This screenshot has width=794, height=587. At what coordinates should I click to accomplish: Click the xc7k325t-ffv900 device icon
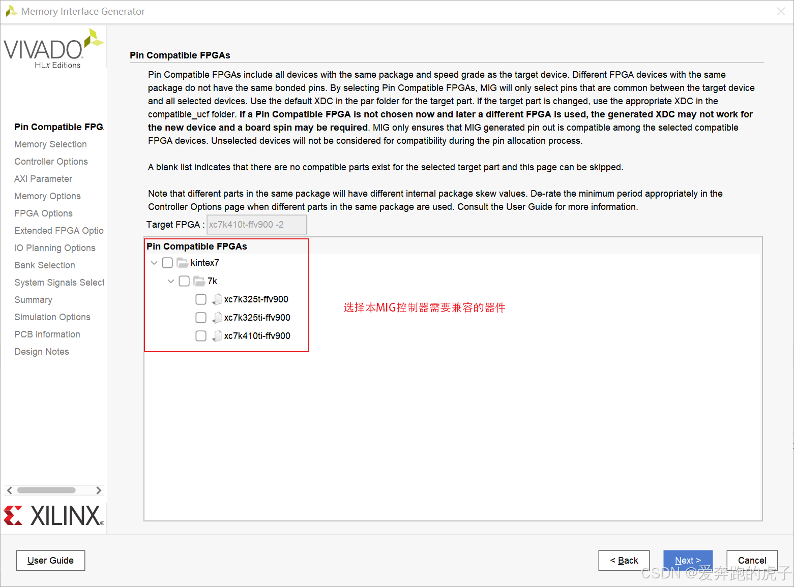coord(217,299)
